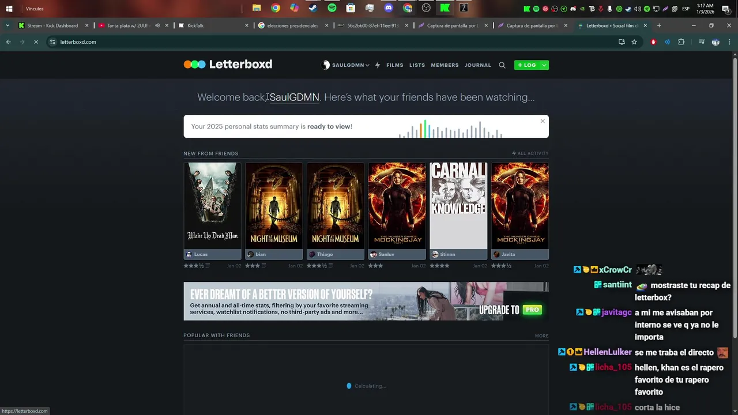Click the microphone system tray icon
738x415 pixels.
tap(609, 9)
